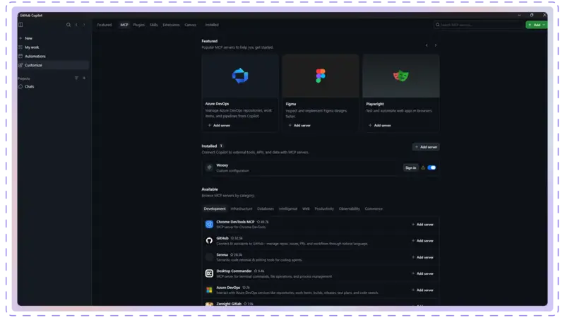Go back with the left arrow in sidebar header
The height and width of the screenshot is (318, 565).
76,25
